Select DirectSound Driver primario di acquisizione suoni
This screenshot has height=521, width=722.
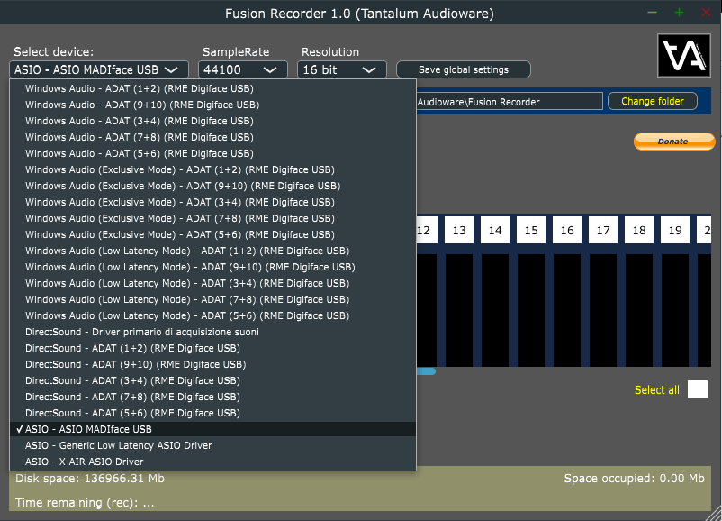pyautogui.click(x=212, y=332)
